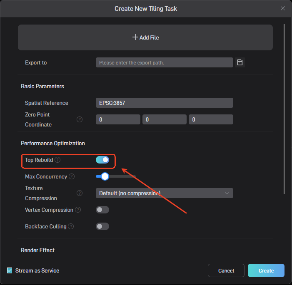Show help for Max Concurrency

point(72,176)
